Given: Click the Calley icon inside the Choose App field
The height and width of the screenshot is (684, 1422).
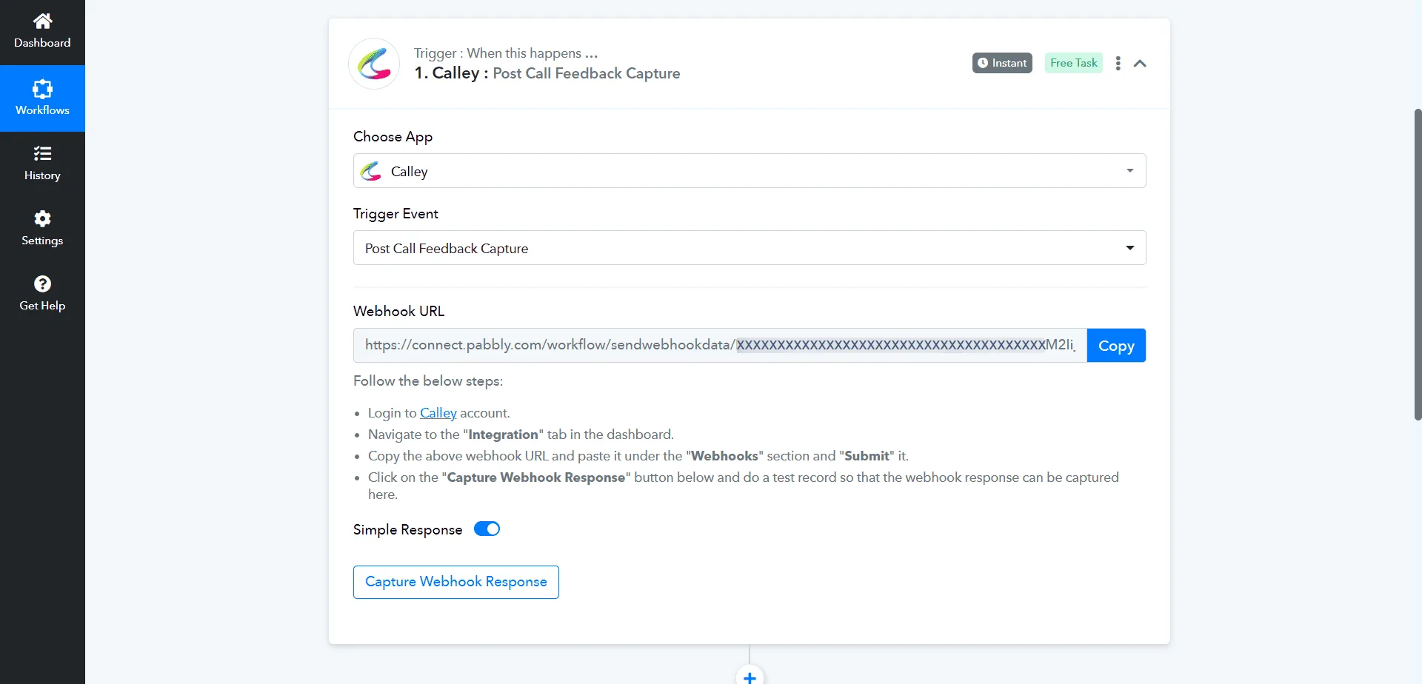Looking at the screenshot, I should pos(371,172).
